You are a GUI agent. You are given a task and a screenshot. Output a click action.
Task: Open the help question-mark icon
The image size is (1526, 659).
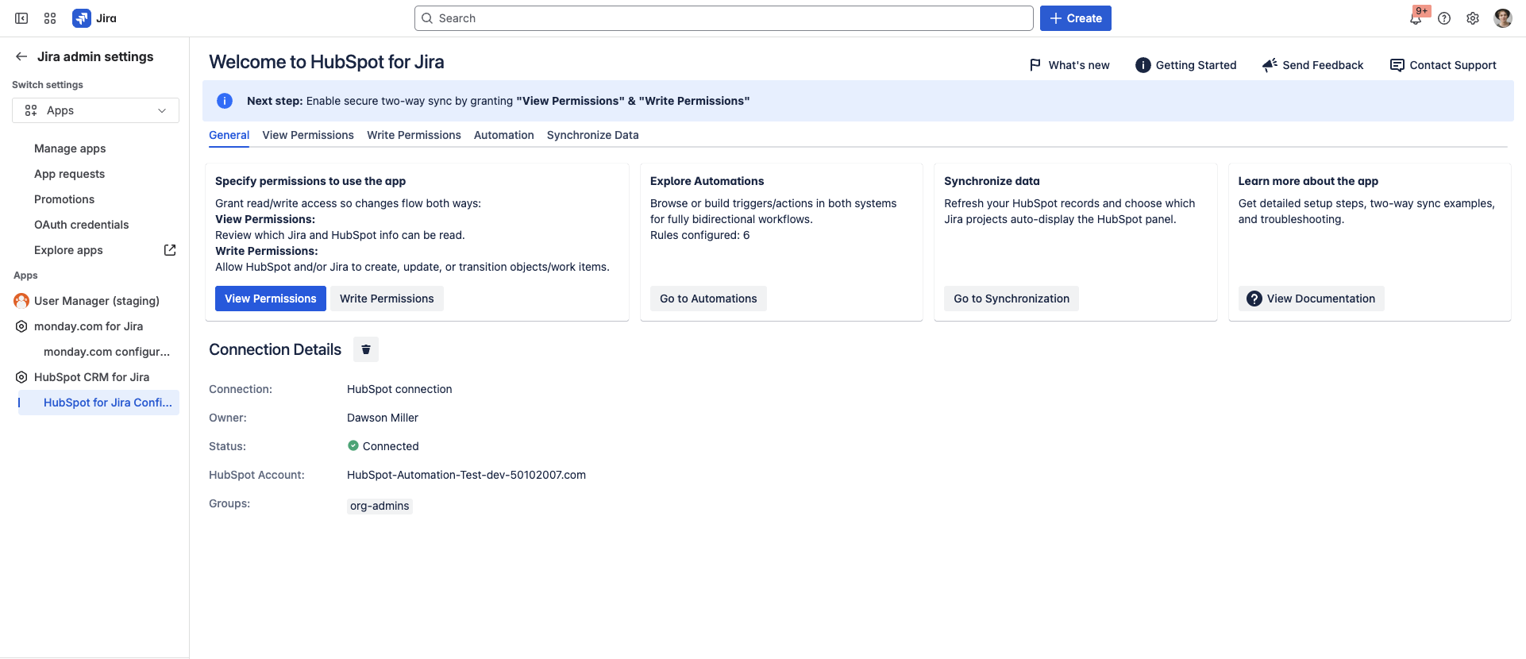pos(1444,18)
